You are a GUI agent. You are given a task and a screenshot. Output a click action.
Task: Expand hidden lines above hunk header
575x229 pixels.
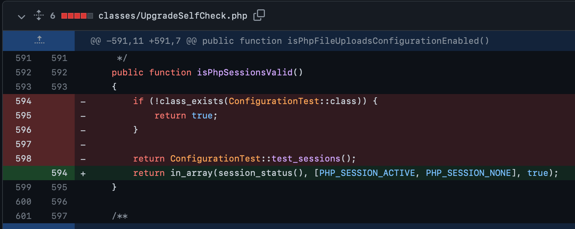[39, 41]
